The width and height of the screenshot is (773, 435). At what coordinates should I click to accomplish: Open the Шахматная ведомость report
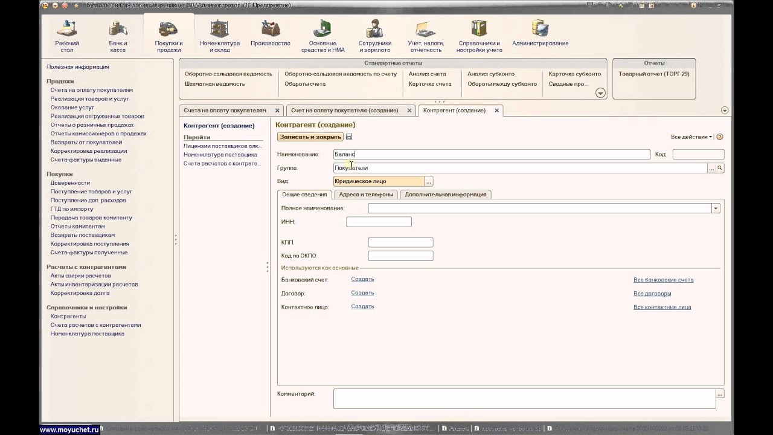tap(214, 84)
